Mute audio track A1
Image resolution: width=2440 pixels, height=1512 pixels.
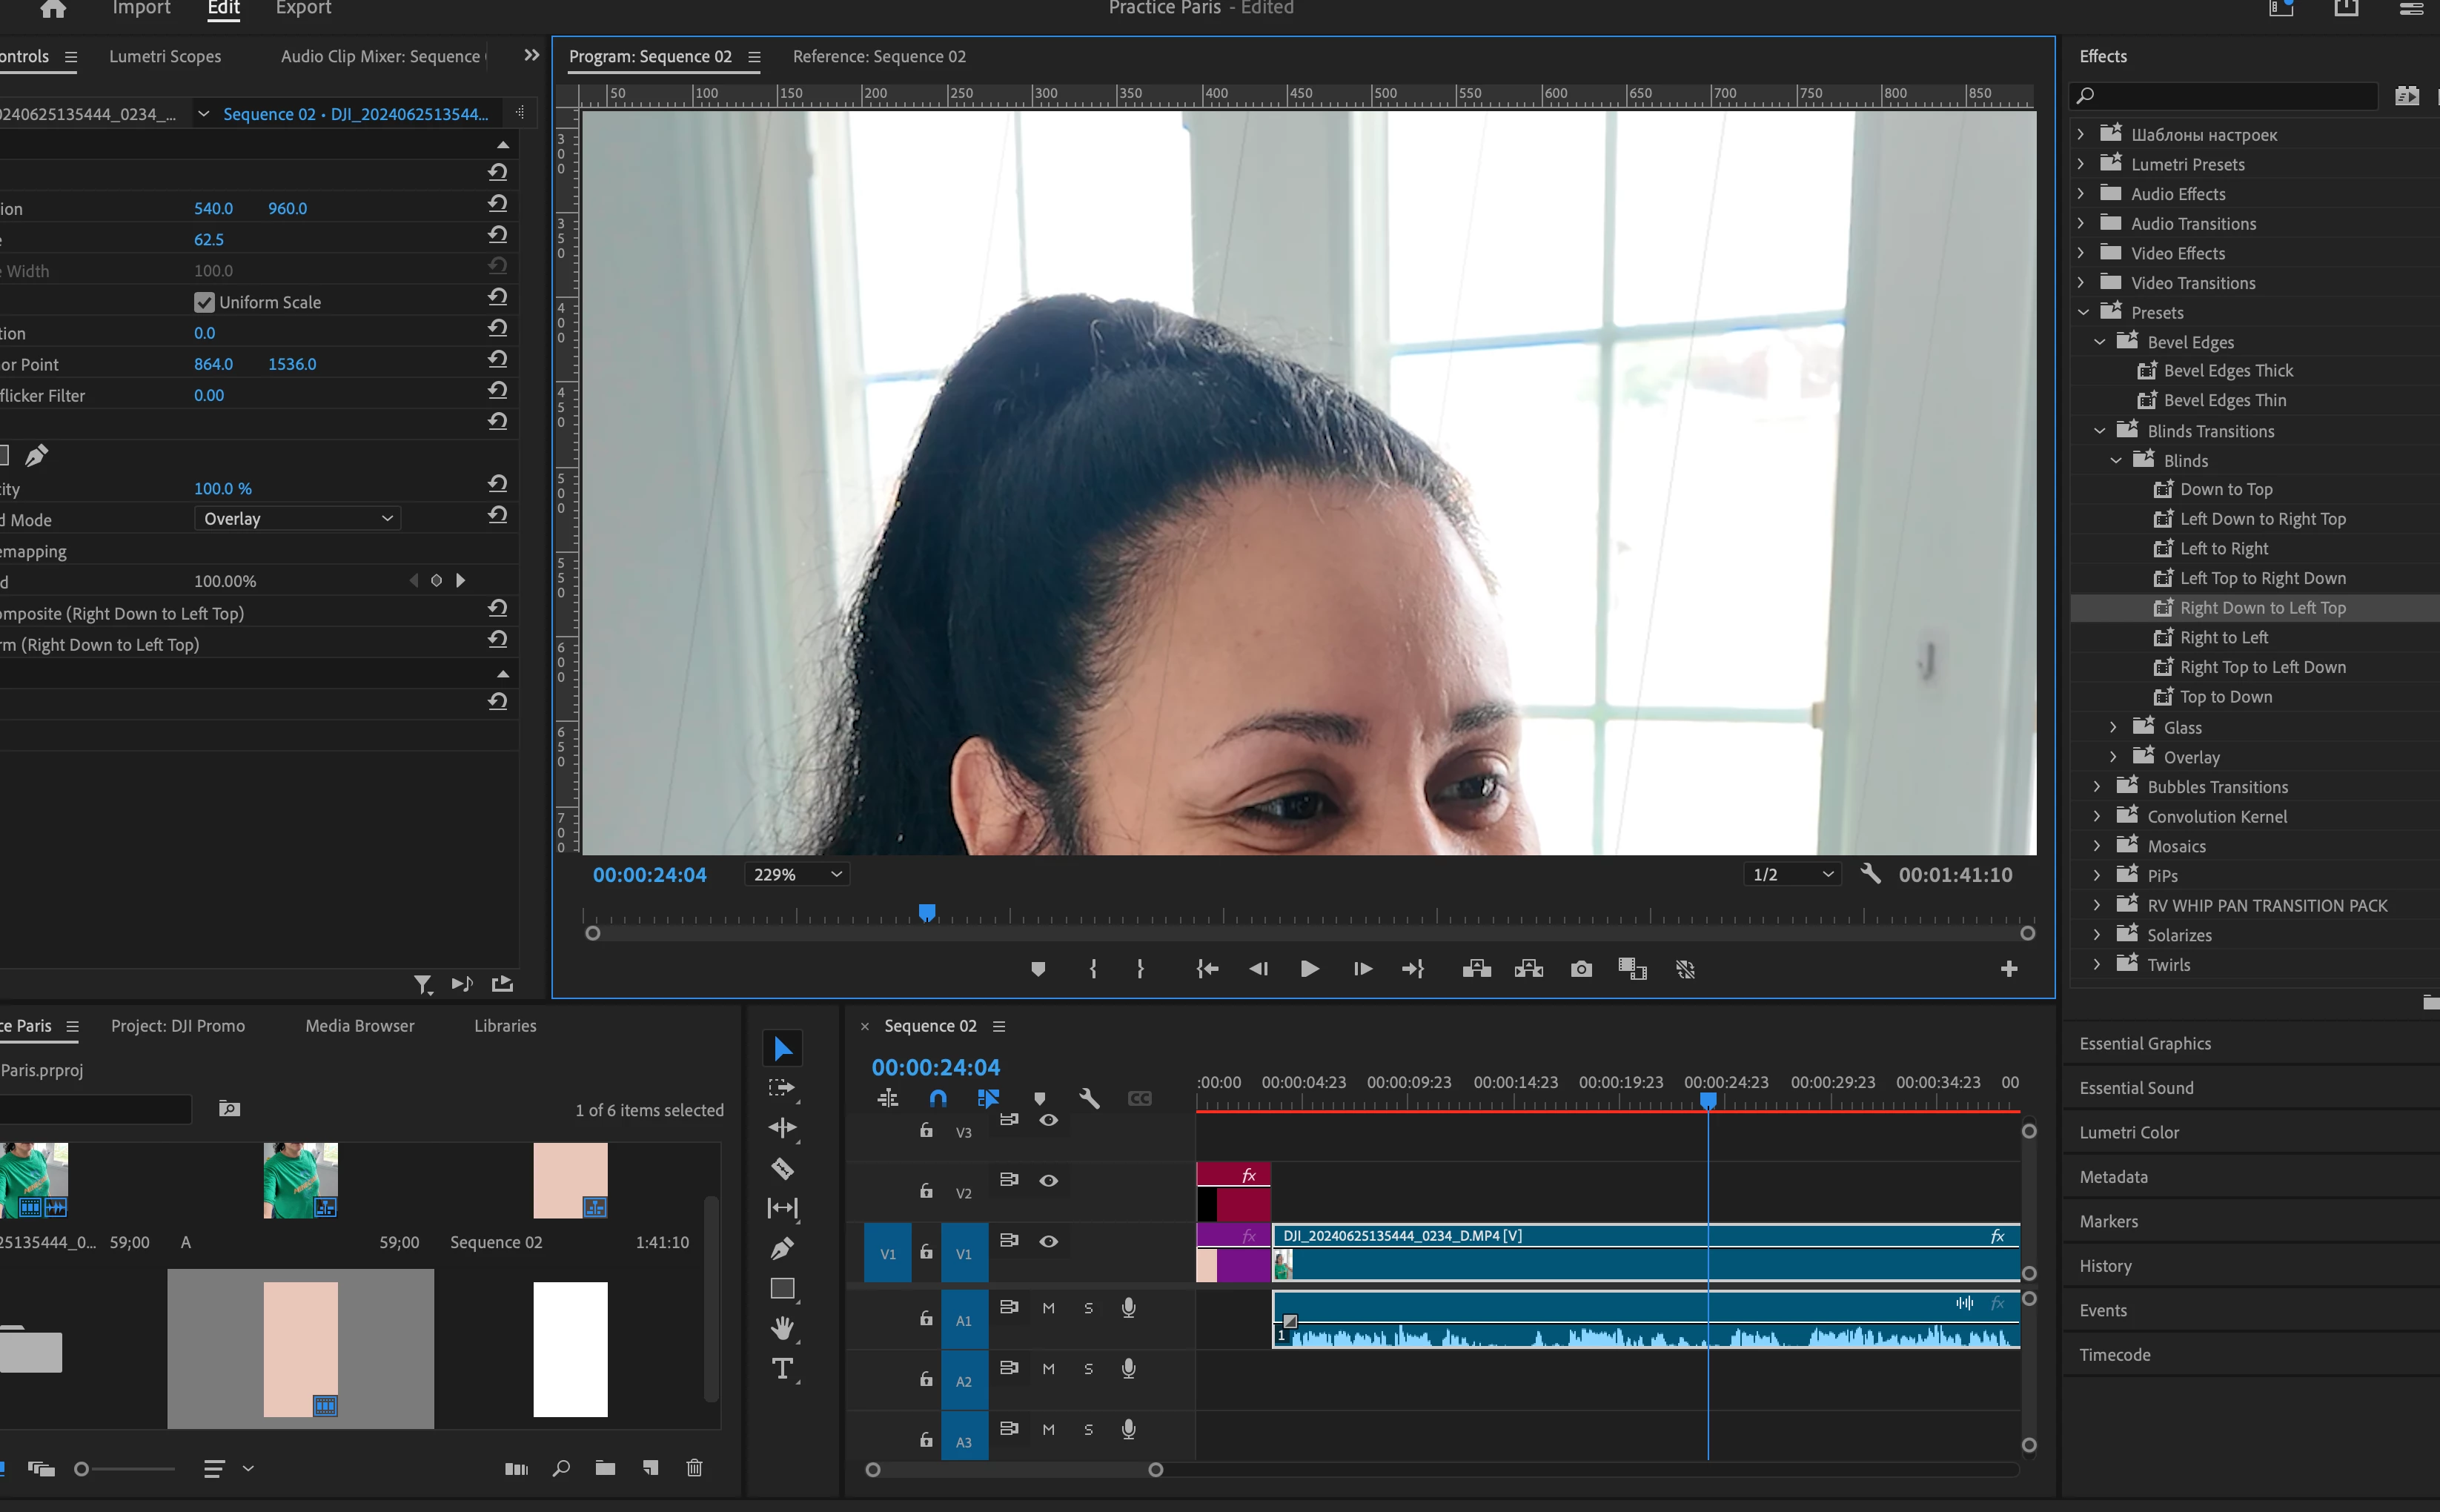(x=1048, y=1308)
